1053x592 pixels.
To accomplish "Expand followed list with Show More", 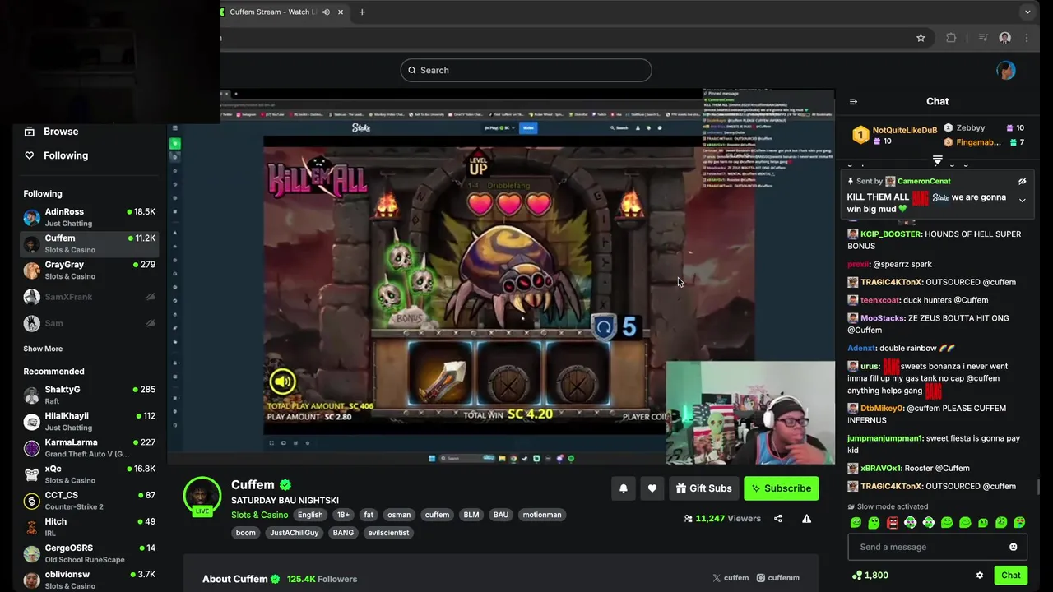I will tap(43, 349).
